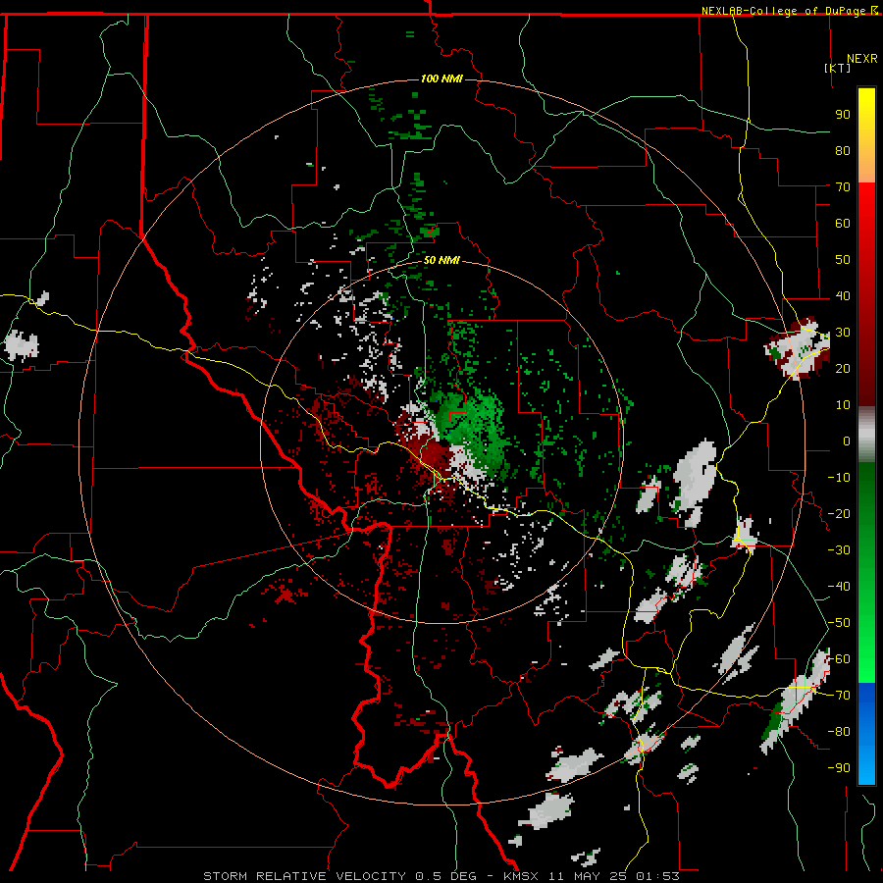Select the 30 value on the velocity scale
Viewport: 883px width, 883px height.
coord(843,333)
